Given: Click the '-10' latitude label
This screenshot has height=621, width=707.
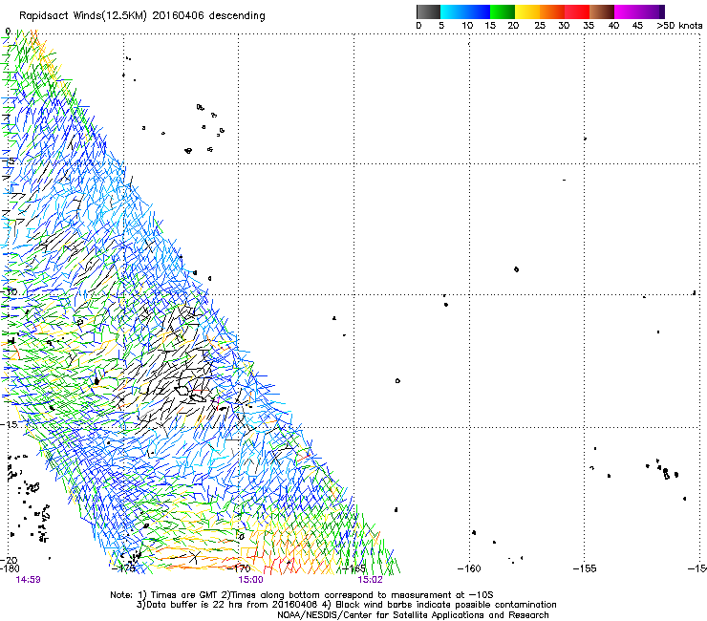Looking at the screenshot, I should click(8, 291).
